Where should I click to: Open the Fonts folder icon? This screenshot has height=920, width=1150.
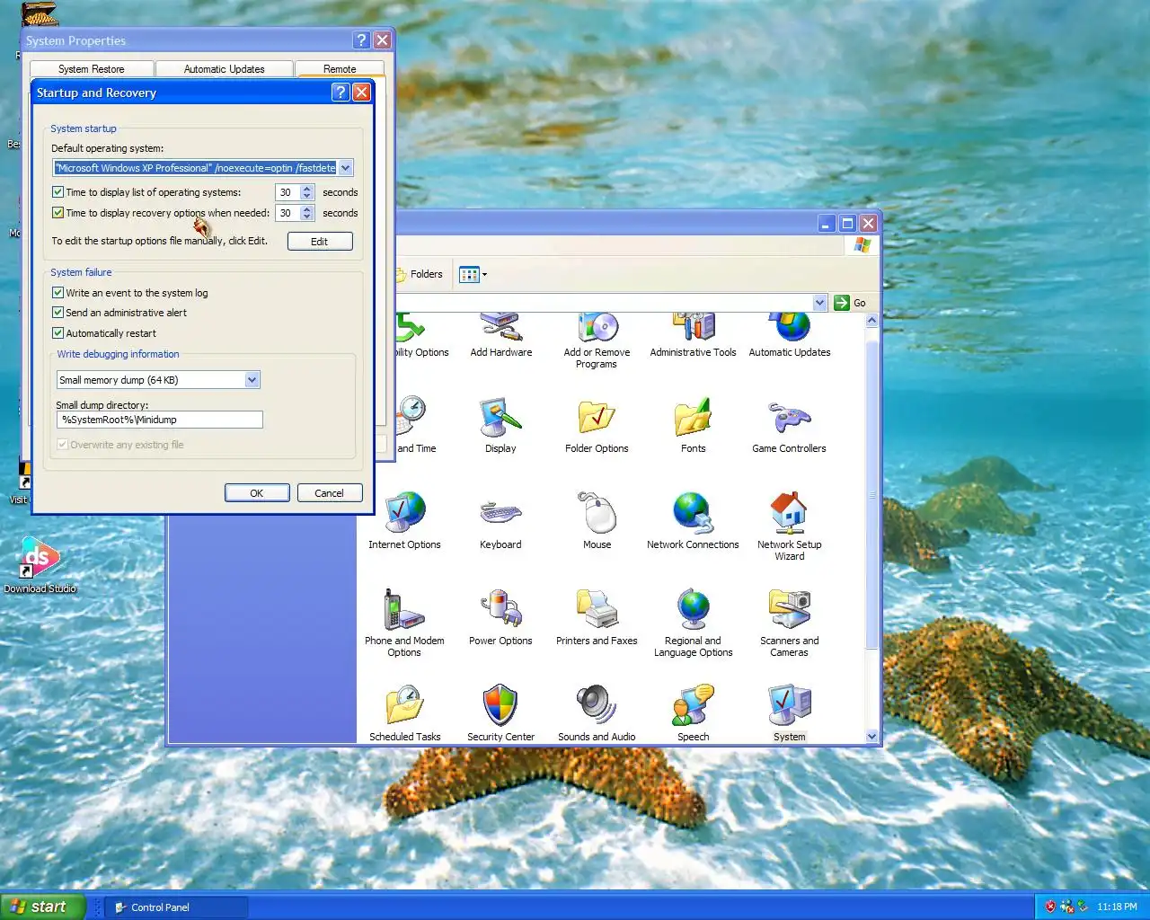pos(693,425)
